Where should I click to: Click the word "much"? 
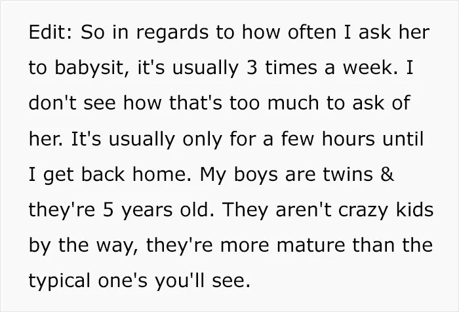point(292,103)
